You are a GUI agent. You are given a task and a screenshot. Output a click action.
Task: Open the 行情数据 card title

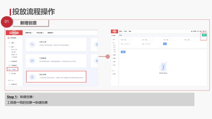pyautogui.click(x=43, y=58)
